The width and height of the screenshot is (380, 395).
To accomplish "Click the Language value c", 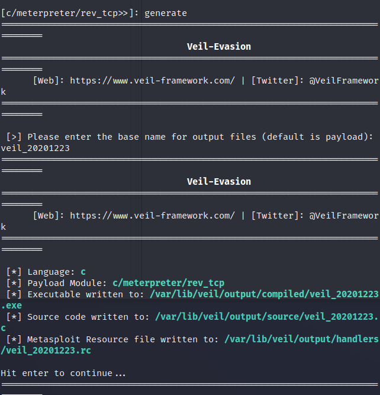I will coord(83,272).
